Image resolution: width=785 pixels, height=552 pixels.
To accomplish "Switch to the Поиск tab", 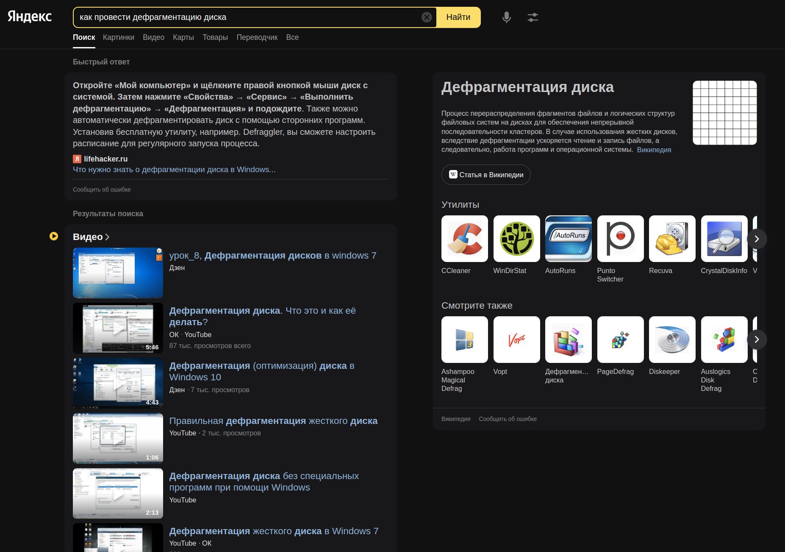I will 84,37.
